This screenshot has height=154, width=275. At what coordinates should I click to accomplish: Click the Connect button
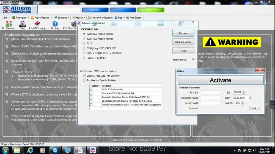(183, 33)
